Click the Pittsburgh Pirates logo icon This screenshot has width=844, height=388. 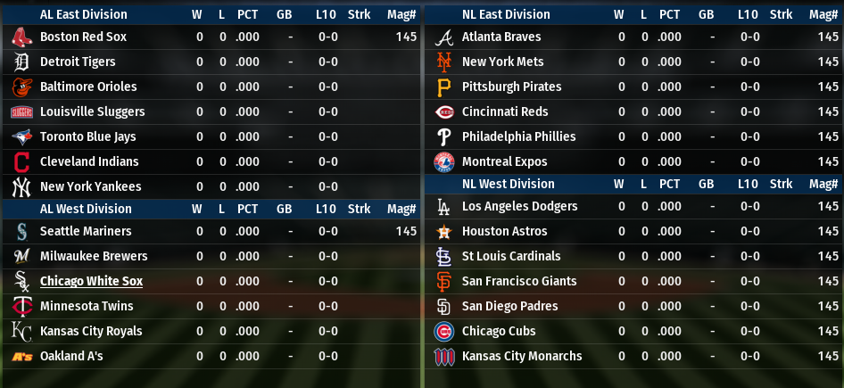tap(443, 87)
